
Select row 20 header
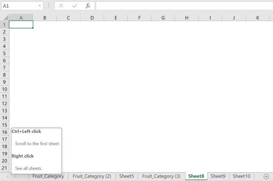click(5, 161)
